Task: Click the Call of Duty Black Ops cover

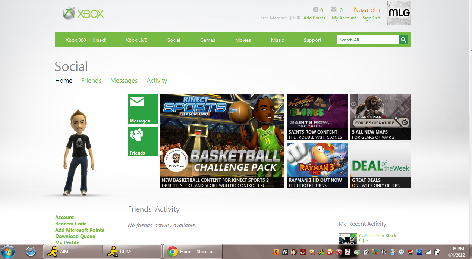Action: pos(347,239)
